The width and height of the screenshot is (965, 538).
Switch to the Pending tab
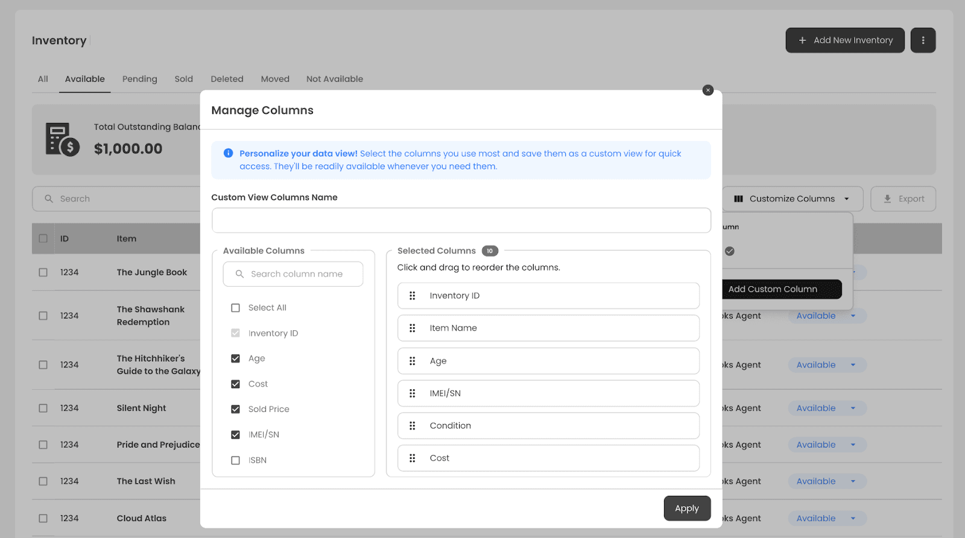pyautogui.click(x=140, y=79)
